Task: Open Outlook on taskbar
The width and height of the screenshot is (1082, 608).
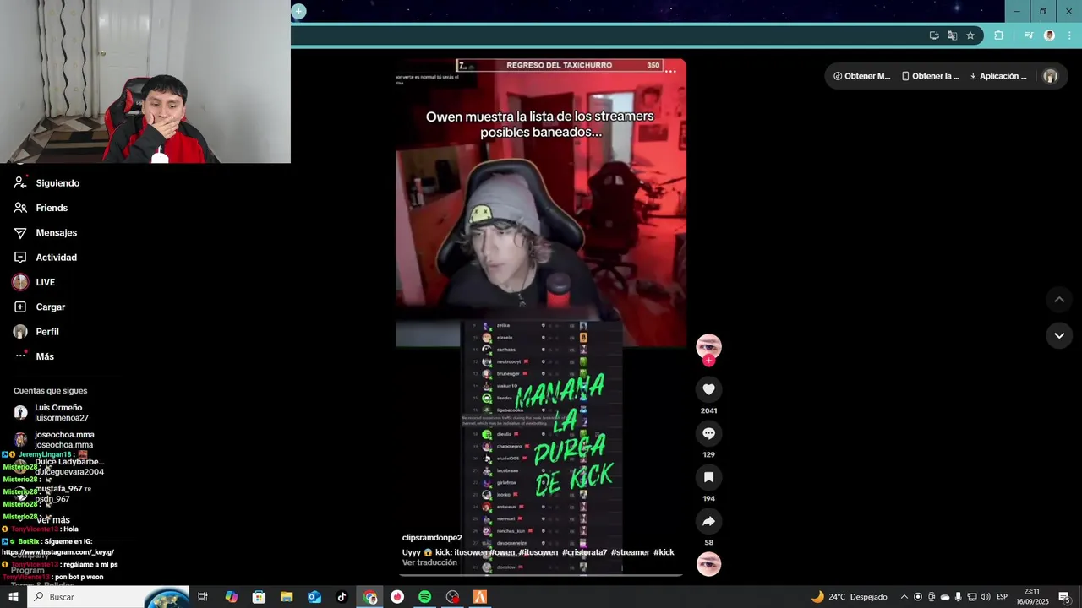Action: coord(314,597)
